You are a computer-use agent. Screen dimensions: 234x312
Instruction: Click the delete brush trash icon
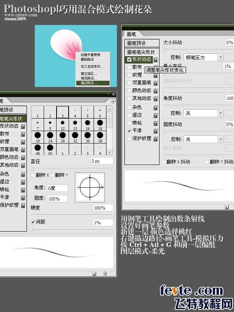pos(105,274)
